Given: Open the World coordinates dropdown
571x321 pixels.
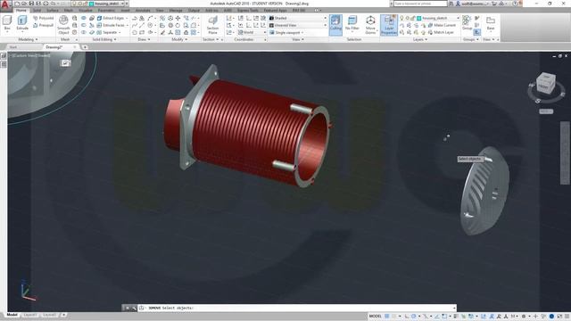Looking at the screenshot, I should tap(252, 32).
